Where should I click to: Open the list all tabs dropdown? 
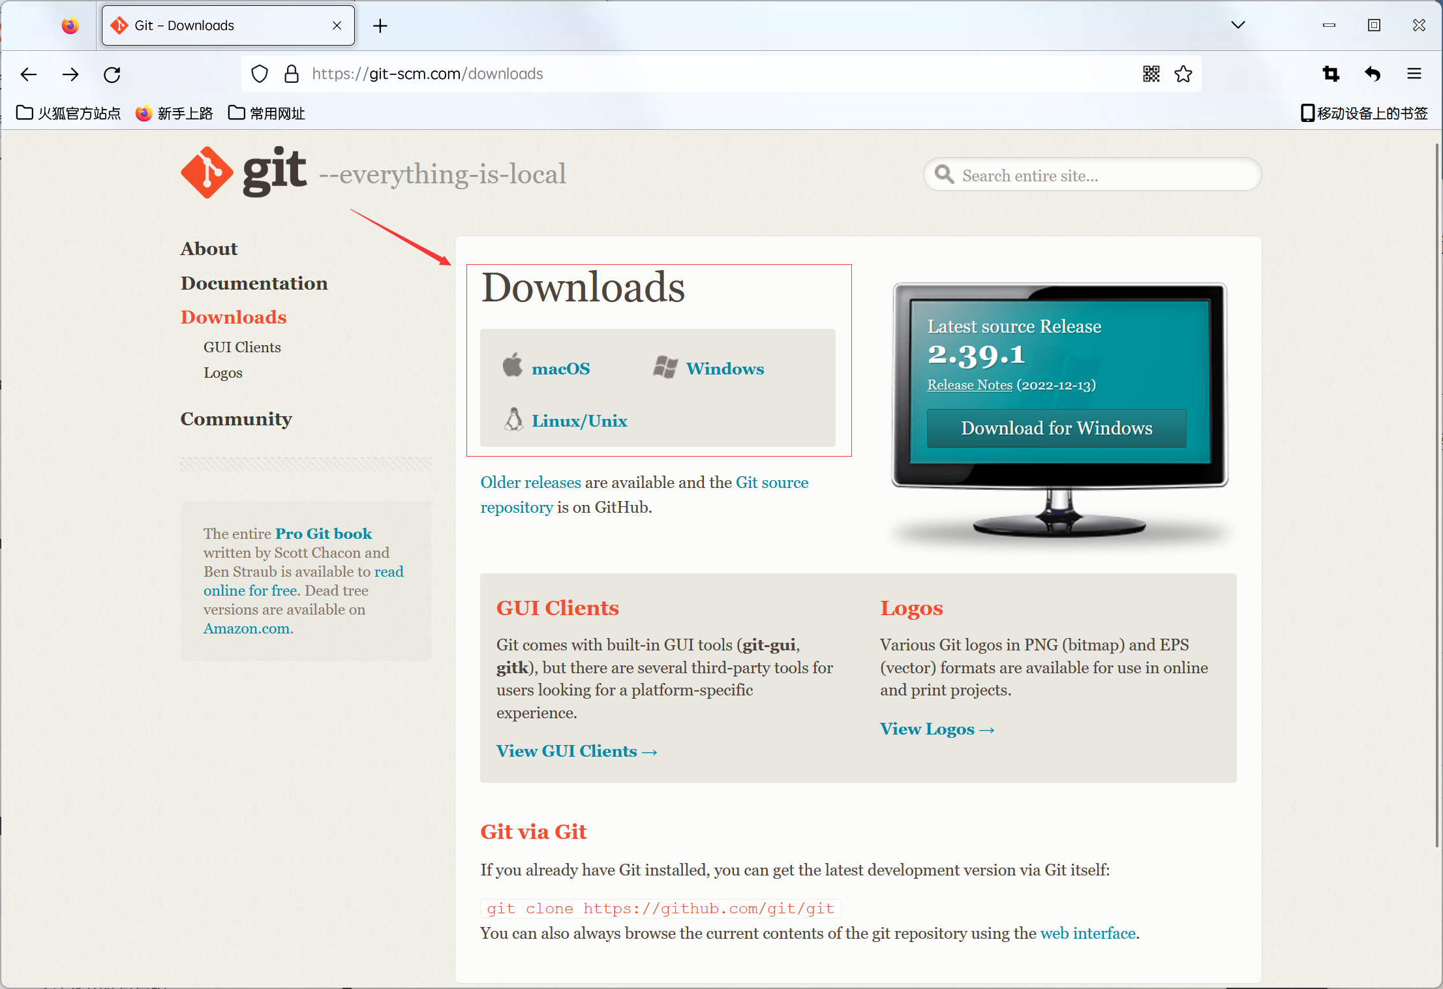(x=1238, y=25)
